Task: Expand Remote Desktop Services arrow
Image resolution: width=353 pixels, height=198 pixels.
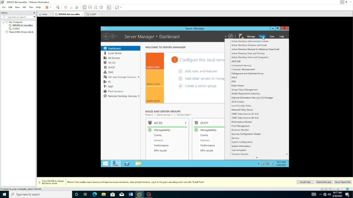Action: [x=139, y=96]
